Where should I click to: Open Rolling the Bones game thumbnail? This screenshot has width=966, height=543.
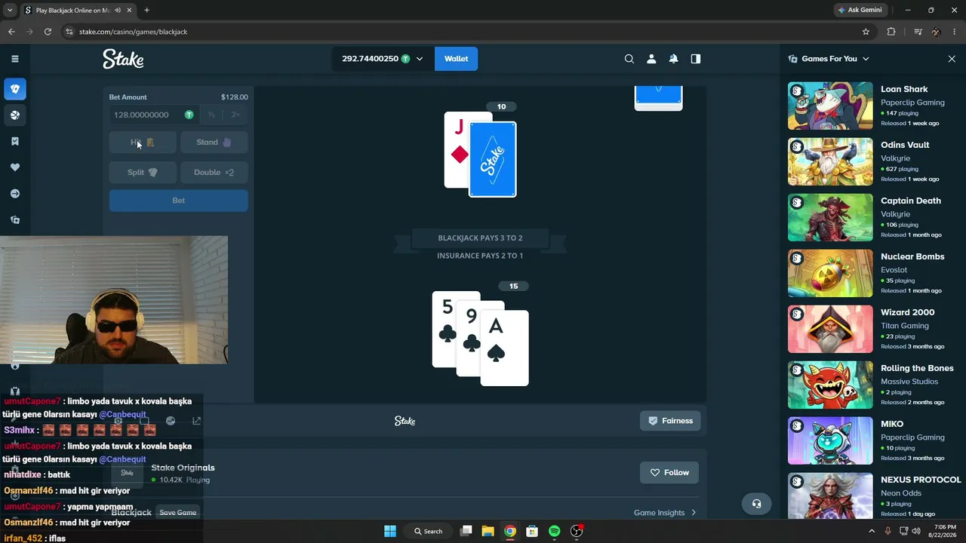(x=830, y=385)
